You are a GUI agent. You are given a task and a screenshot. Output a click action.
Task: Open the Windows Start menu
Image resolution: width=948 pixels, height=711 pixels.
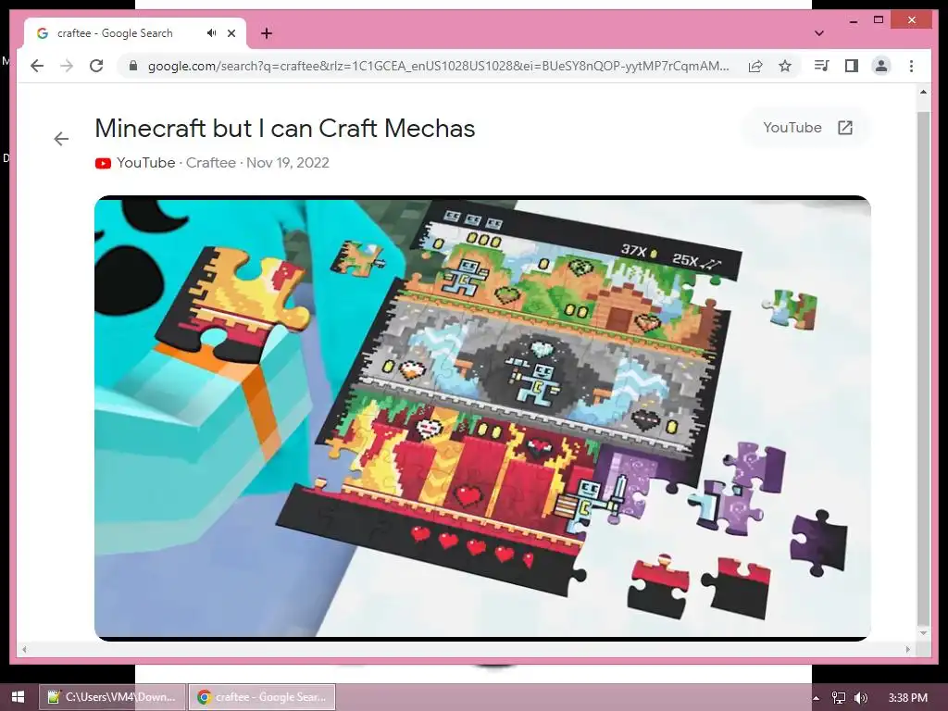tap(18, 697)
